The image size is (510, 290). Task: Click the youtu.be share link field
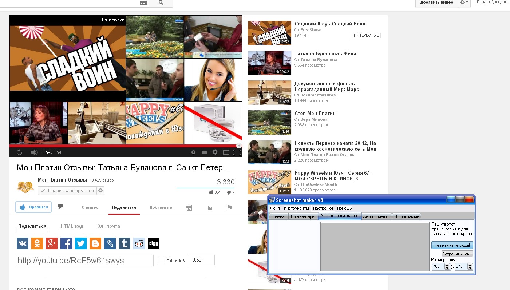85,261
